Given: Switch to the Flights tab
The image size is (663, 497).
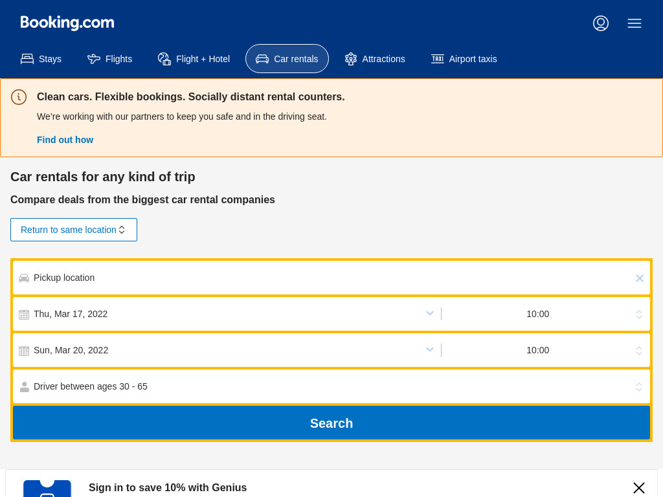Looking at the screenshot, I should point(109,59).
